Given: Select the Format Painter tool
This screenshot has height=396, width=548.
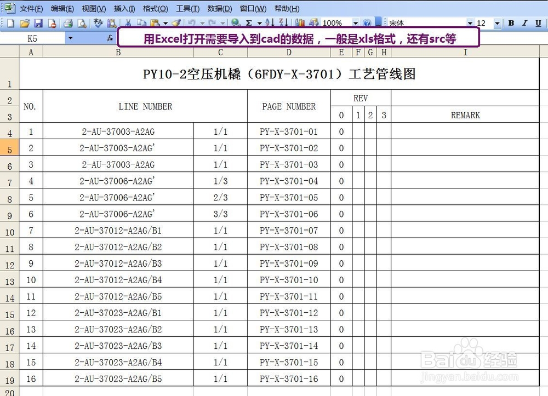Looking at the screenshot, I should [x=176, y=23].
